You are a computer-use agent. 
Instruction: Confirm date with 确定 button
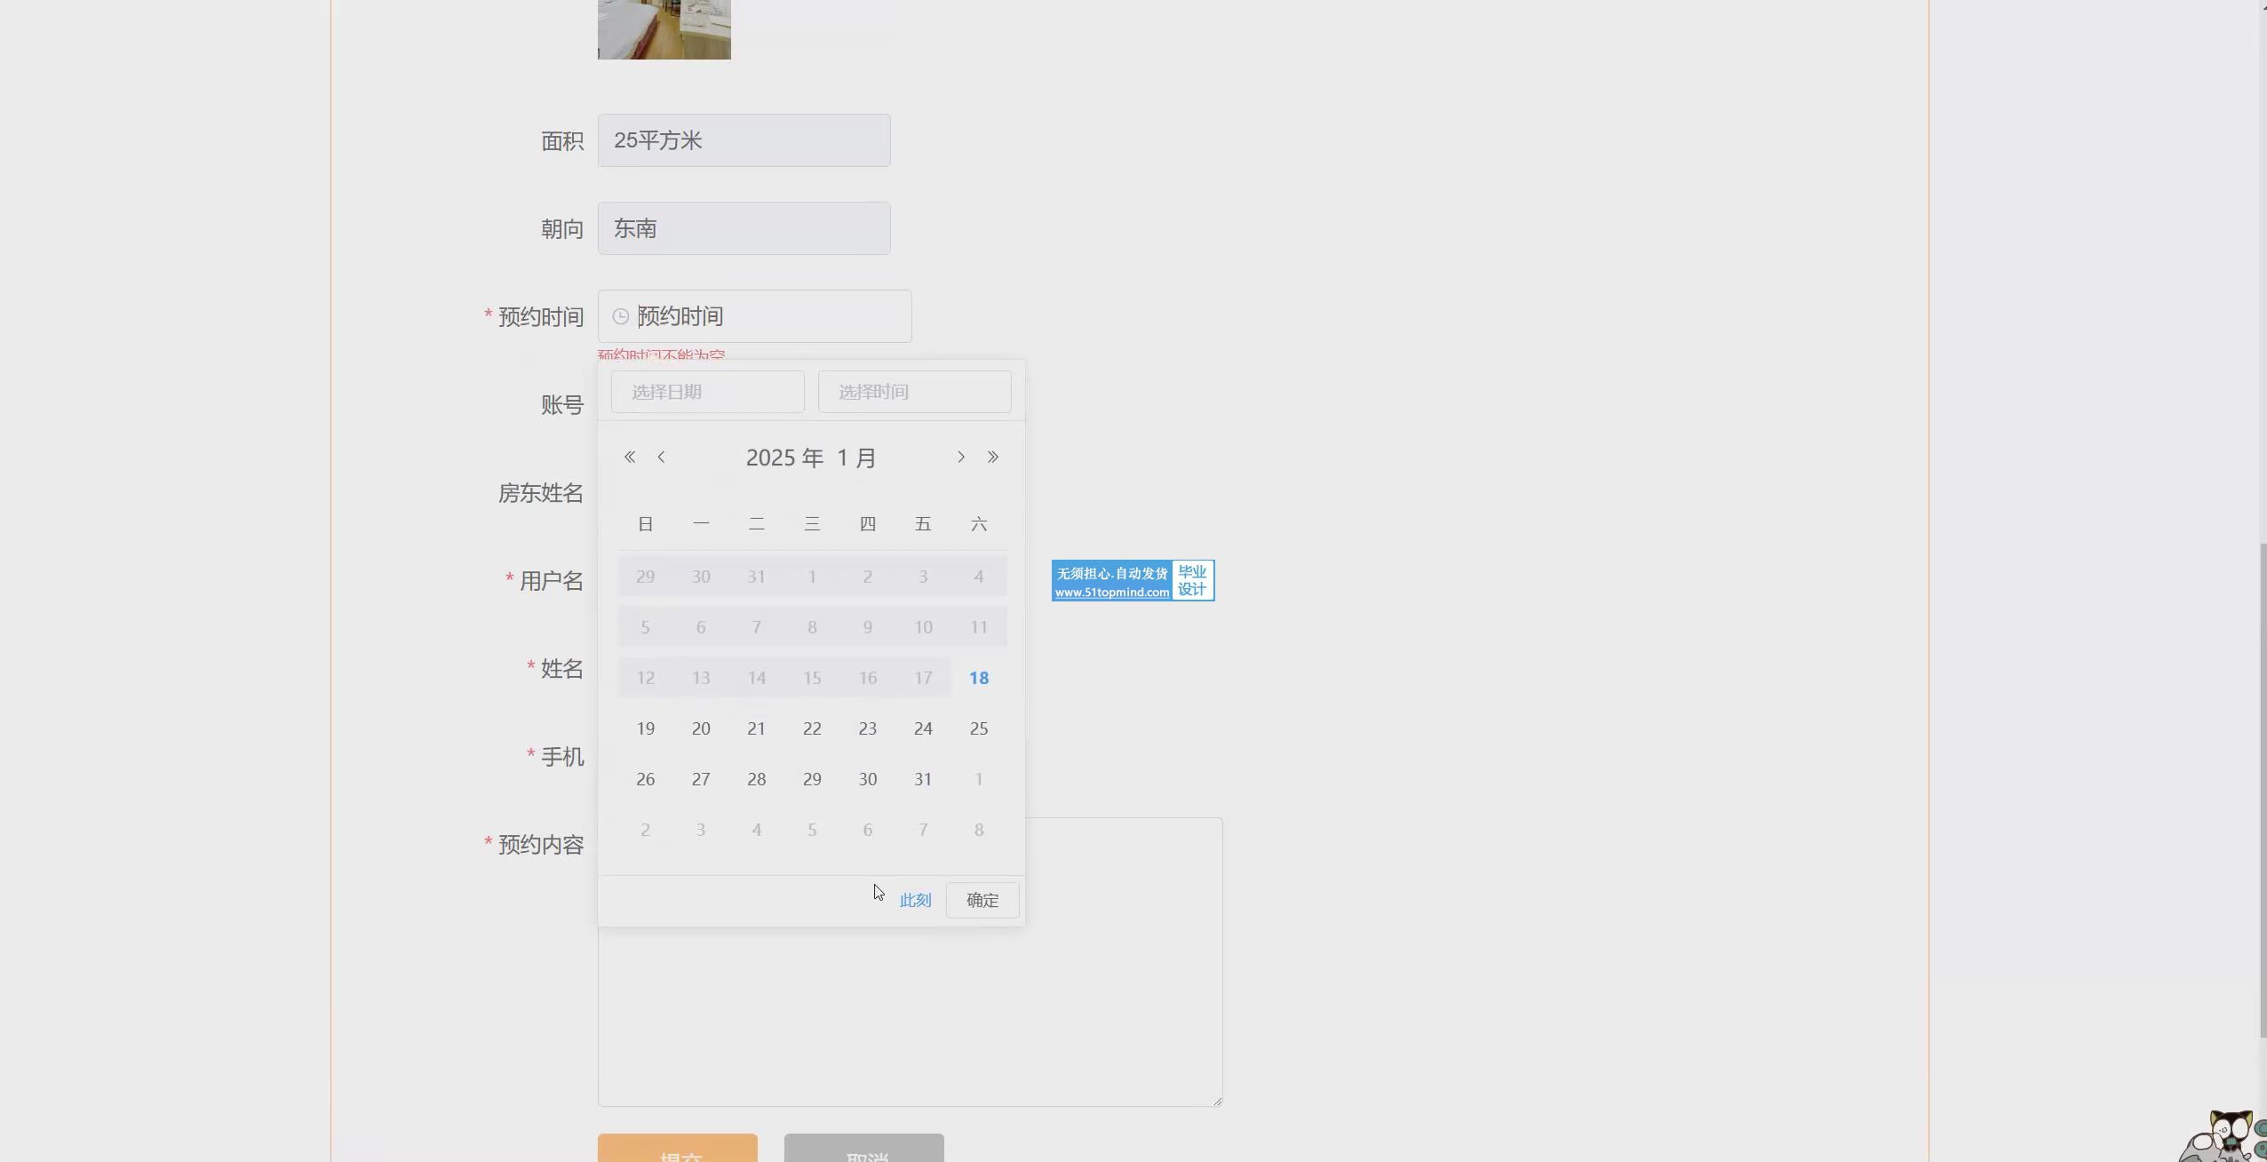click(x=982, y=900)
